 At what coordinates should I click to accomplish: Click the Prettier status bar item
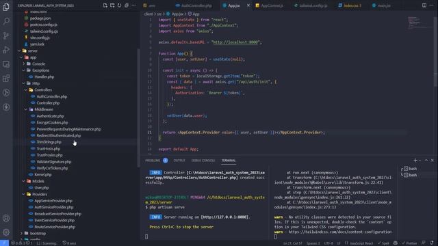409,243
